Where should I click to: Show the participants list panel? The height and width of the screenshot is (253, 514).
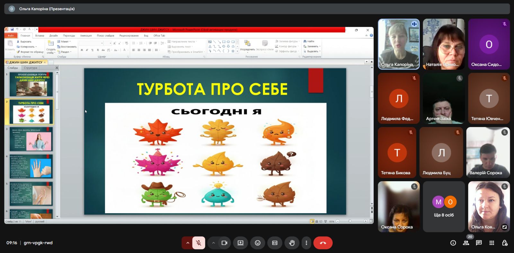tap(466, 243)
